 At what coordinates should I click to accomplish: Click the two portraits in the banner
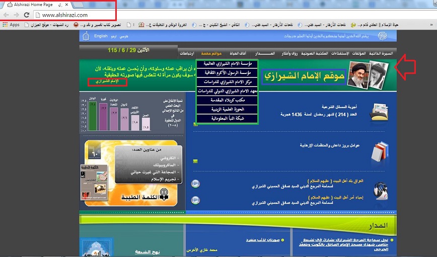click(368, 75)
